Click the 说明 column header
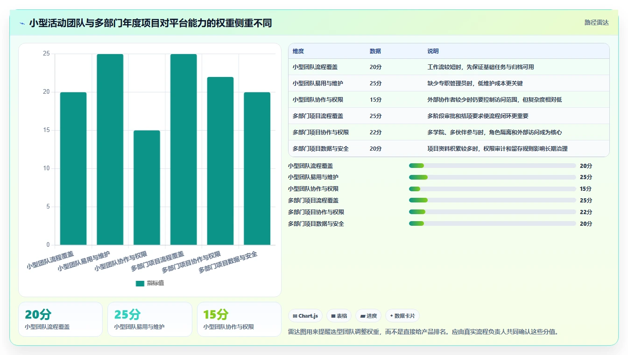 pyautogui.click(x=433, y=51)
